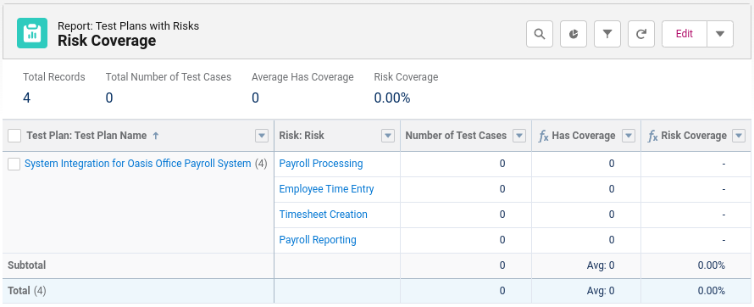Tick the System Integration row checkbox
The width and height of the screenshot is (754, 307).
[x=14, y=164]
